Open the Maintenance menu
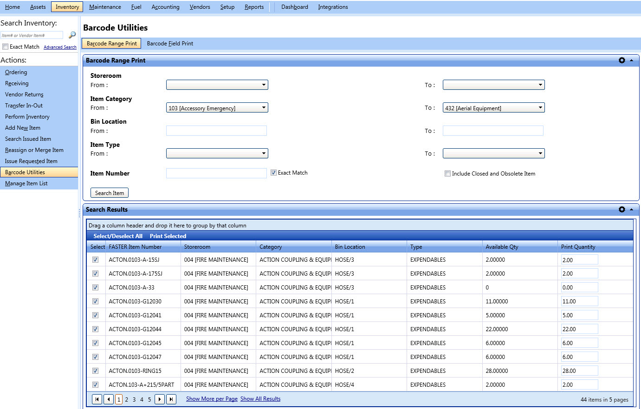This screenshot has width=641, height=409. (x=105, y=7)
